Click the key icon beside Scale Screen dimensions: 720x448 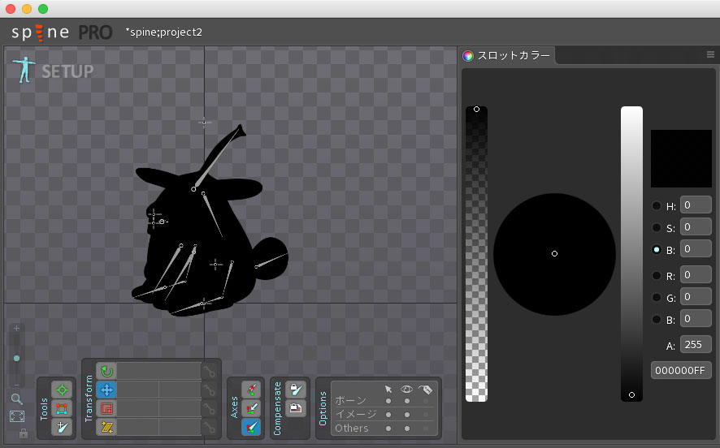coord(210,408)
